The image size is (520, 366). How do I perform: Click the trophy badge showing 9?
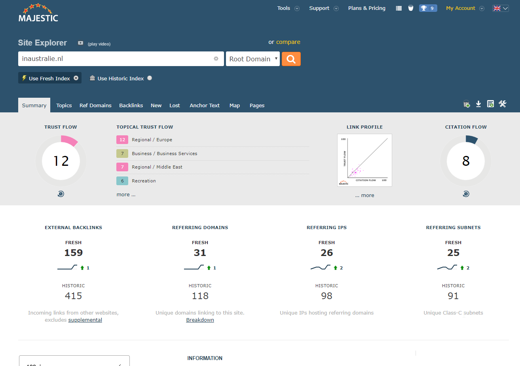click(x=428, y=8)
